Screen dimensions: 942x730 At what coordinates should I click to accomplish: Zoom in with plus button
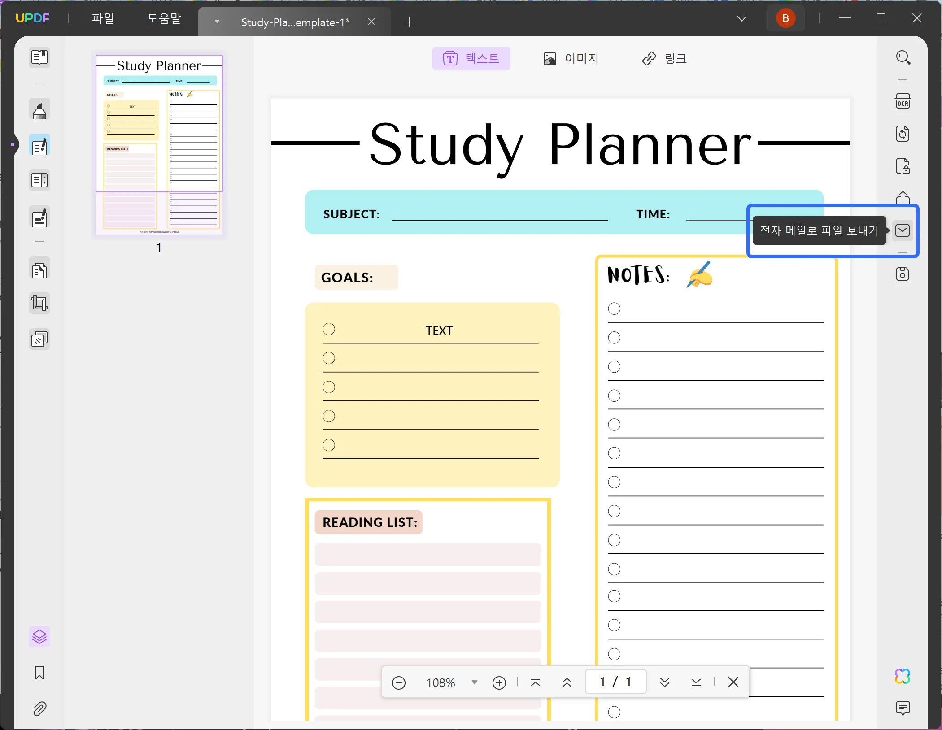499,682
